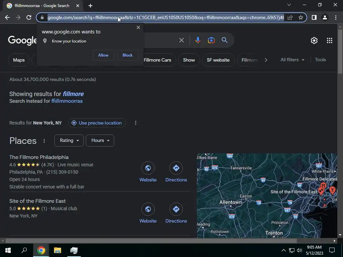This screenshot has height=257, width=343.
Task: Open the tab search chevron
Action: [289, 5]
